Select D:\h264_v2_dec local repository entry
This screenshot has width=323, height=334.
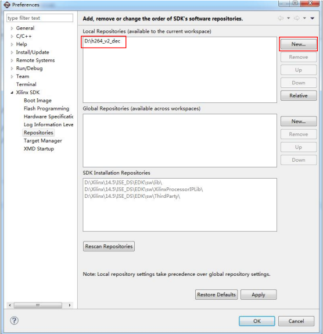(x=102, y=41)
